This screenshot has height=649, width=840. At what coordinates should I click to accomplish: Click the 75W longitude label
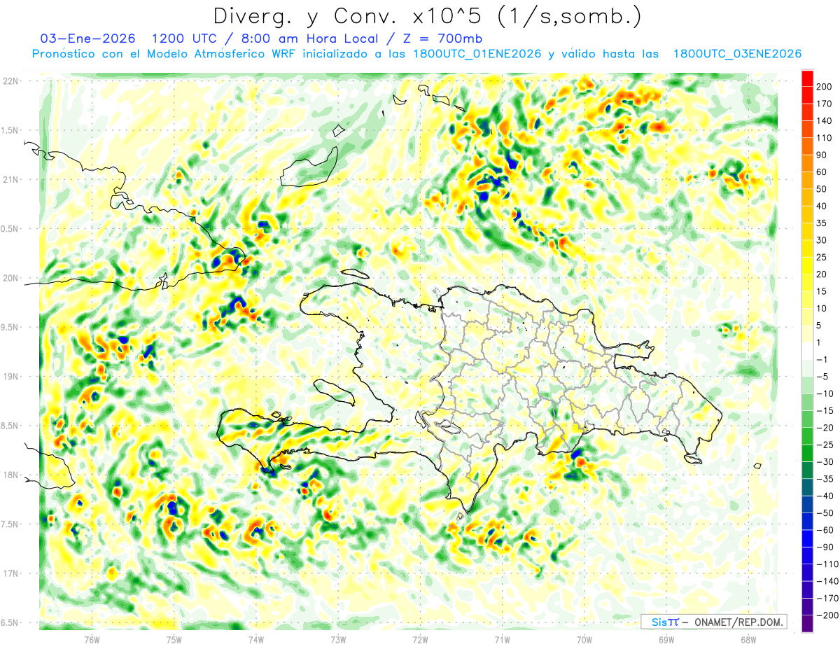pos(174,640)
